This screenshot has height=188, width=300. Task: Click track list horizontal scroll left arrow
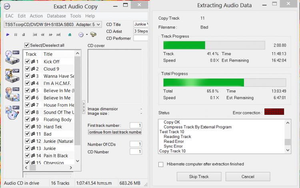26,168
